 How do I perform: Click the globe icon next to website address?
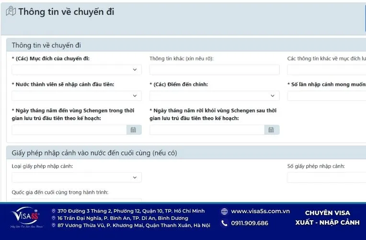(x=224, y=212)
